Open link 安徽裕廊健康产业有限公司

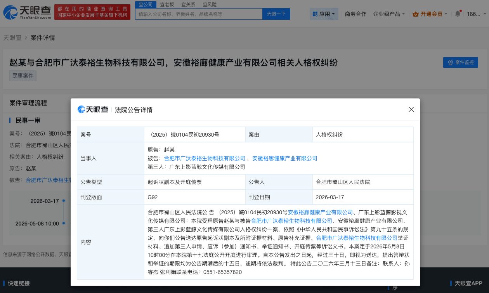pos(284,158)
